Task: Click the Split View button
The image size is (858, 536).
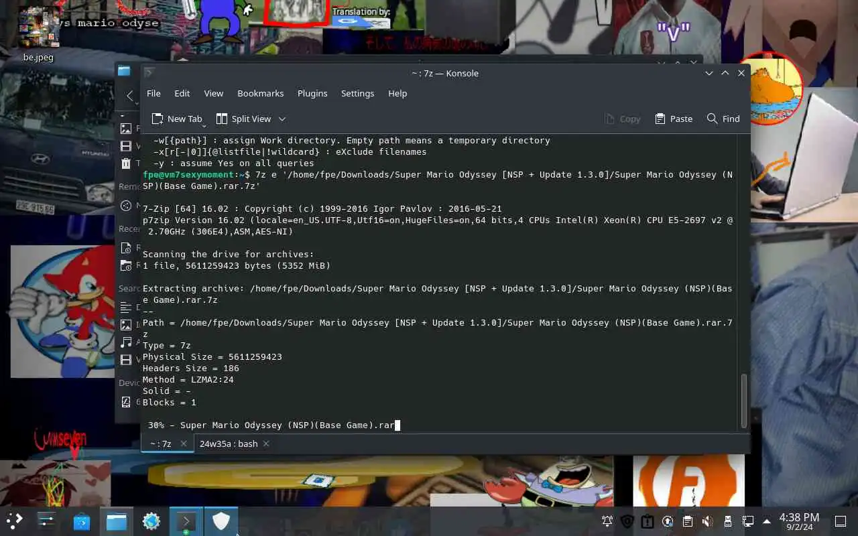Action: tap(243, 119)
